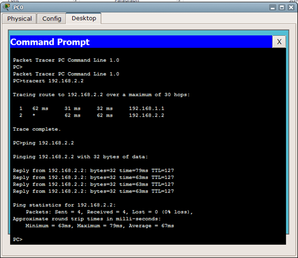Viewport: 298px width, 258px height.
Task: Select the Desktop tab
Action: tap(83, 18)
